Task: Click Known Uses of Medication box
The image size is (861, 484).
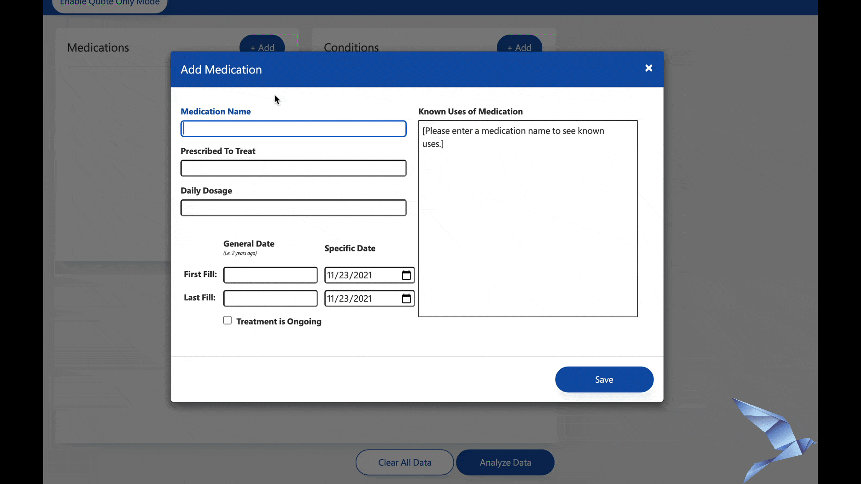Action: pos(528,219)
